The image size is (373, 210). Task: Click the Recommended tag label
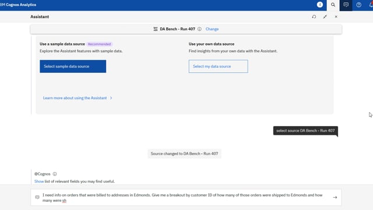point(100,44)
